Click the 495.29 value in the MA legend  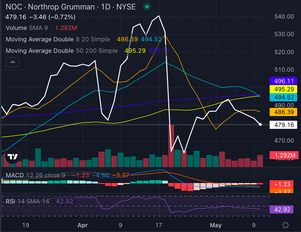[135, 51]
